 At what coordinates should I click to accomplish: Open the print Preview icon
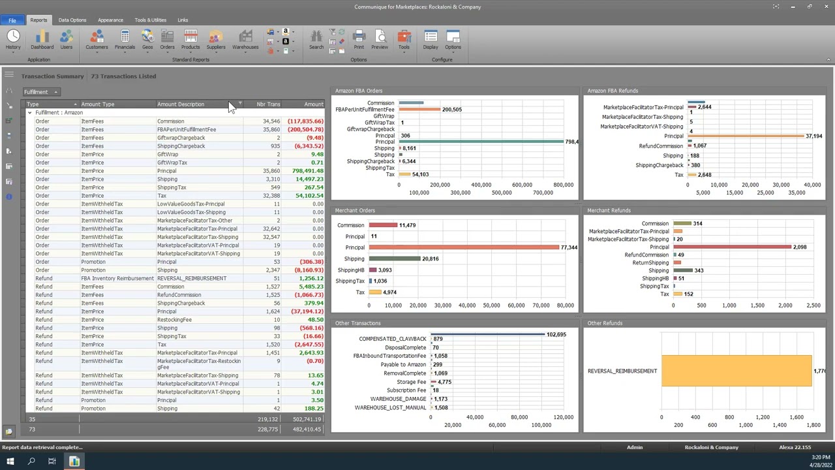pos(380,39)
